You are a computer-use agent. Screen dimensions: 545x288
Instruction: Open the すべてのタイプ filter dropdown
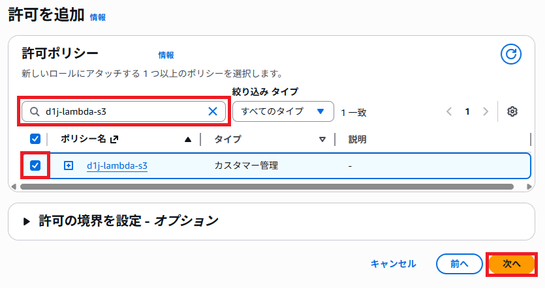click(x=283, y=111)
